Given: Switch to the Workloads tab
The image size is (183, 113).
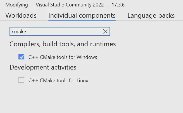Looking at the screenshot, I should click(x=21, y=15).
